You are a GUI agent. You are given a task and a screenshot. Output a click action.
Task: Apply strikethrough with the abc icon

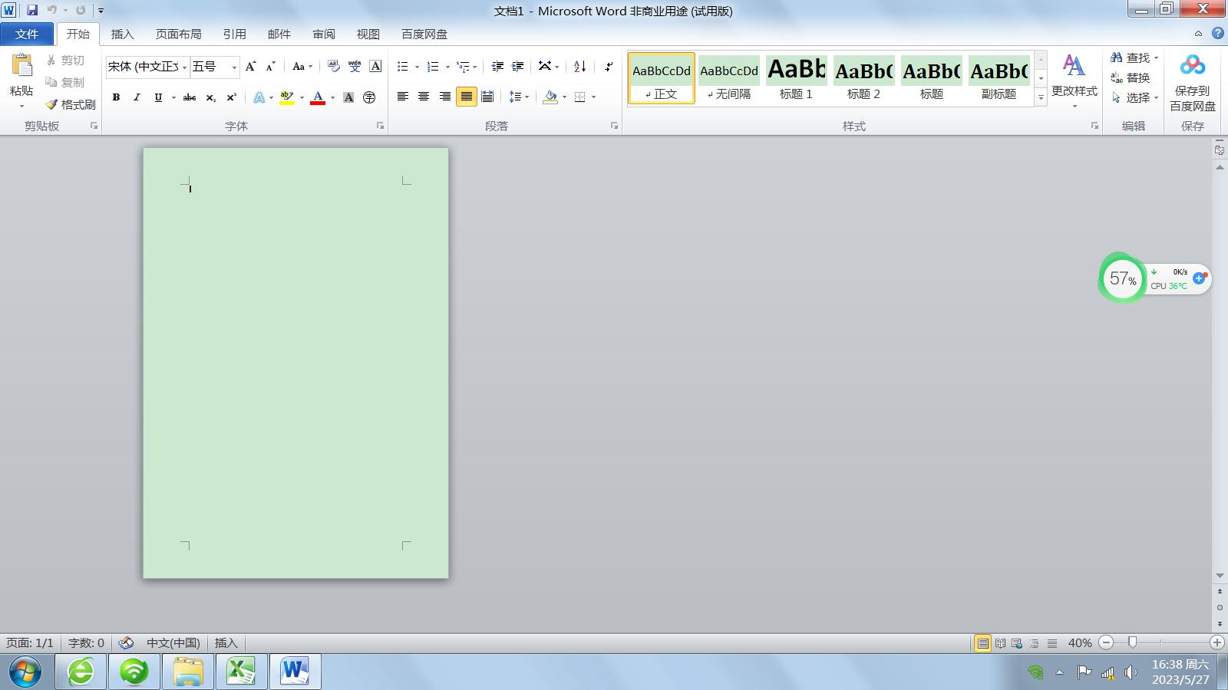pos(189,97)
